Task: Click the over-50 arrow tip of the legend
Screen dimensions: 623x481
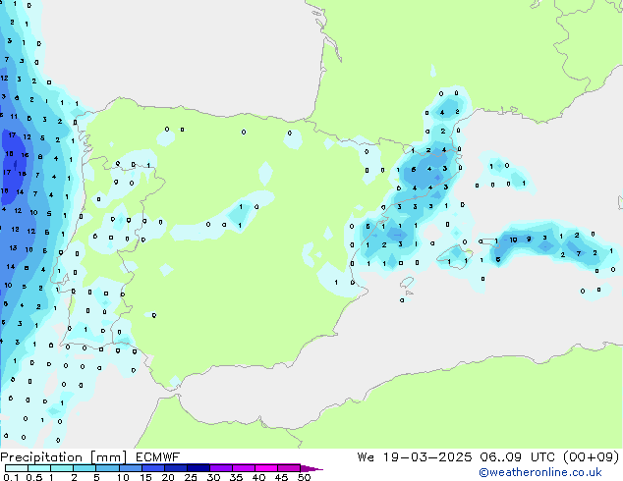Action: (x=311, y=468)
